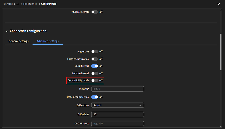225x129 pixels.
Task: Click the scrollbar down arrow
Action: click(221, 127)
